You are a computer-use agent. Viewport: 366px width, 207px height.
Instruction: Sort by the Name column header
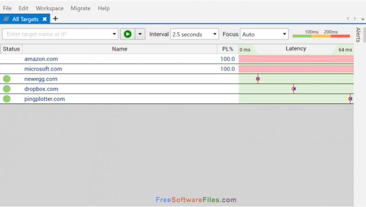point(120,49)
